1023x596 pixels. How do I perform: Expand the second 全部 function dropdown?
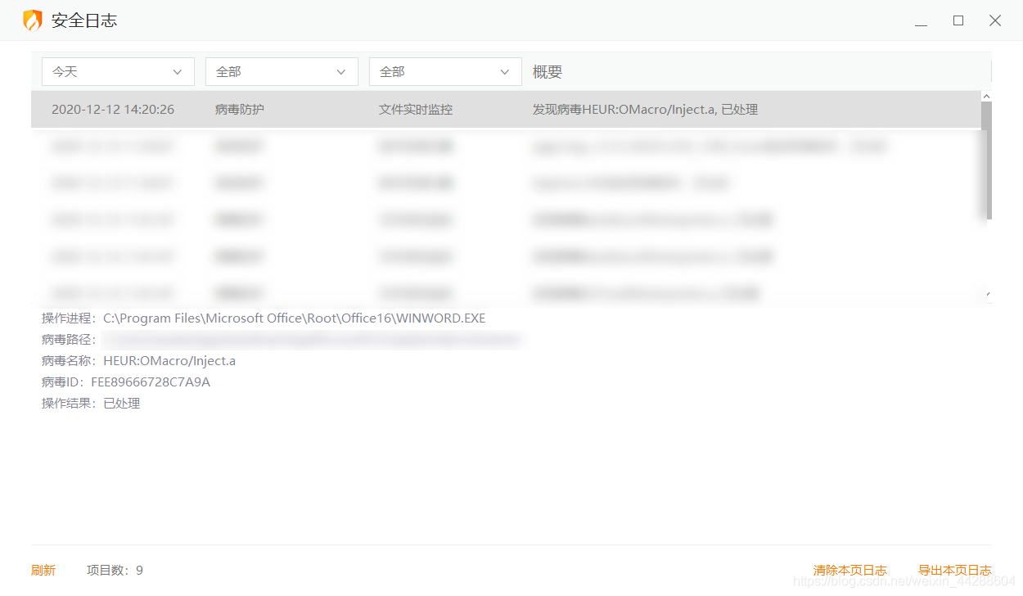click(445, 72)
